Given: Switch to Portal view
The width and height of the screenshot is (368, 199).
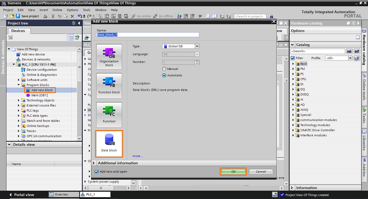Looking at the screenshot, I should (x=22, y=195).
